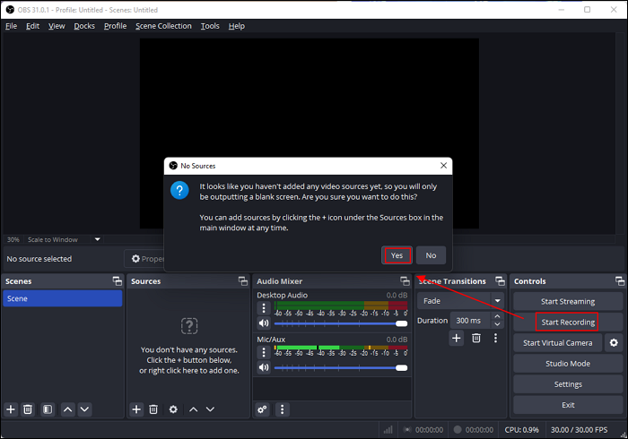Add a new source with plus icon
Viewport: 628px width, 439px height.
click(136, 409)
